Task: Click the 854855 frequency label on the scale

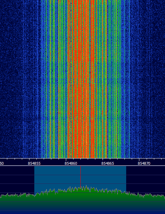Action: [34, 163]
